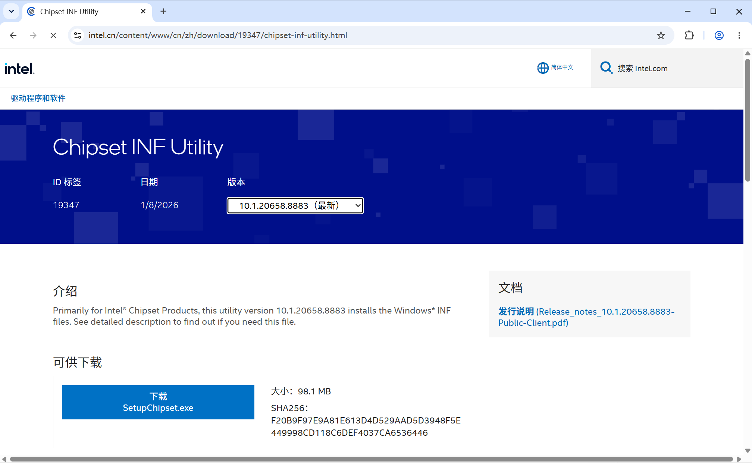The width and height of the screenshot is (752, 463).
Task: Click the horizontal scrollbar at bottom
Action: pos(371,459)
